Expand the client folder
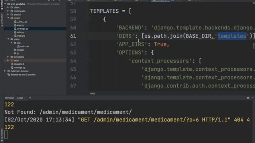The height and width of the screenshot is (143, 255). point(8,8)
